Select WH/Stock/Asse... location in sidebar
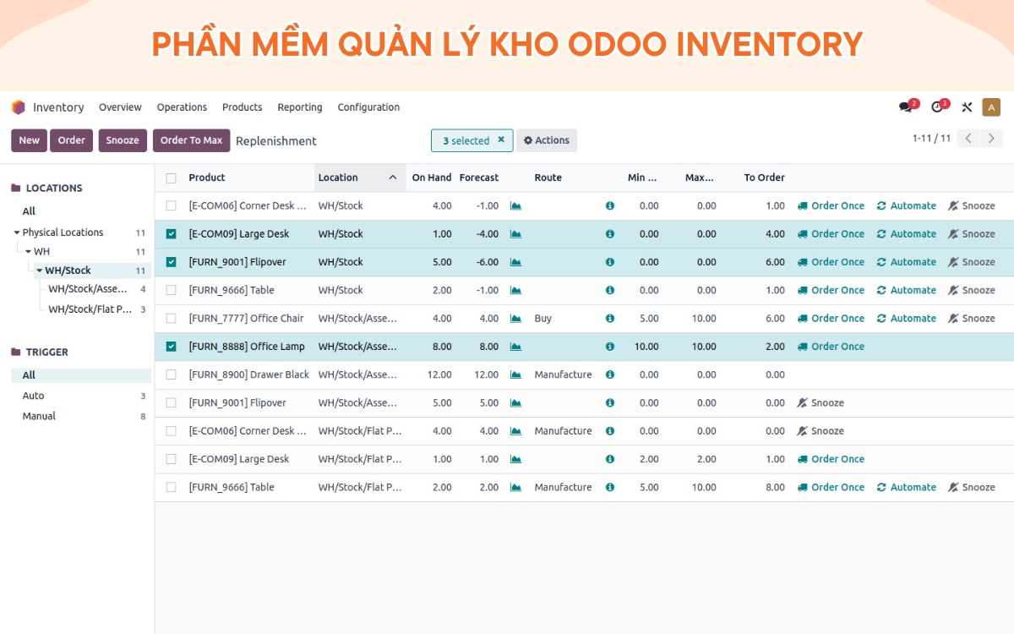The width and height of the screenshot is (1014, 634). (x=88, y=289)
